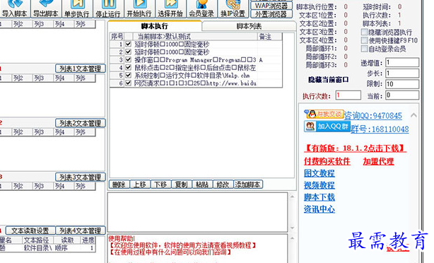This screenshot has height=263, width=434.
Task: Click the 下移 move down button
Action: tap(160, 185)
